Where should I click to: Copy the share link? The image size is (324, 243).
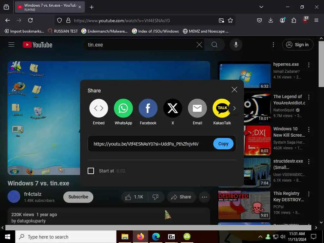(223, 144)
